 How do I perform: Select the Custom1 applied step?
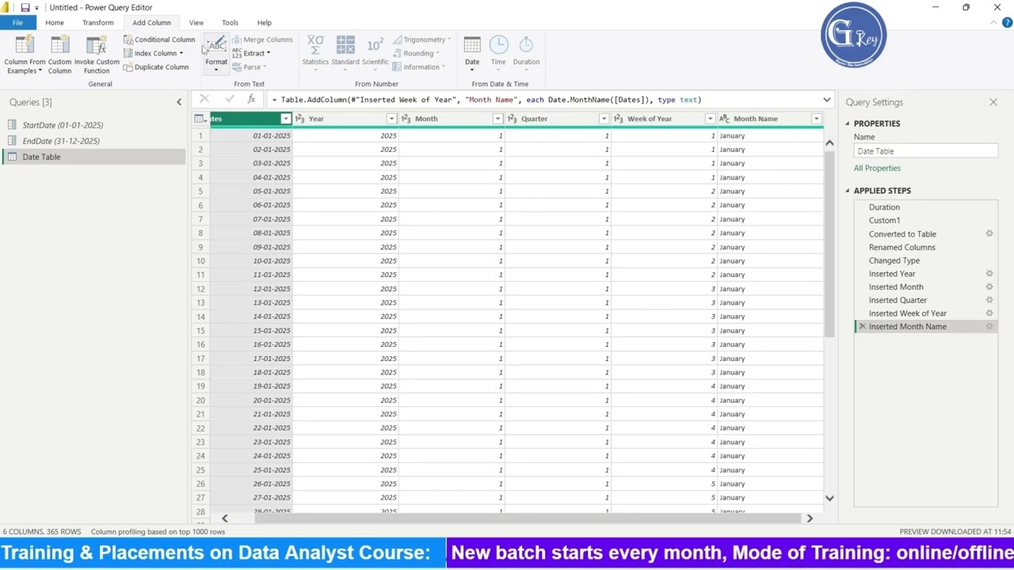(884, 220)
